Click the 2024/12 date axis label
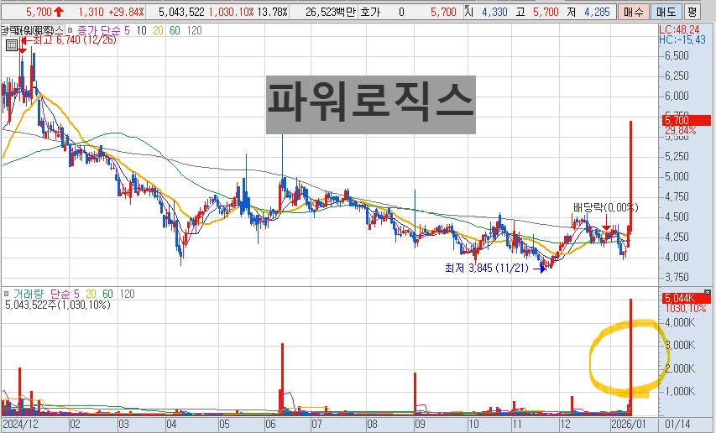The height and width of the screenshot is (433, 716). coord(19,425)
